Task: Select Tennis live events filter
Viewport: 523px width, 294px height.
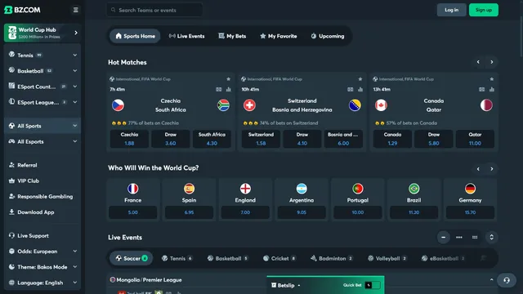Action: pyautogui.click(x=177, y=258)
